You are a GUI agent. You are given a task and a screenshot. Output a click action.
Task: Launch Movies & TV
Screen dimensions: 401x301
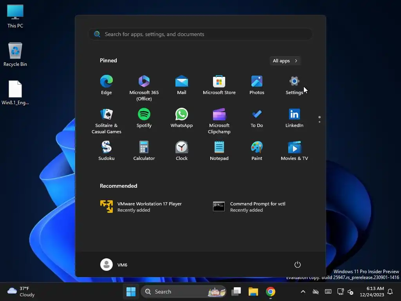(294, 151)
